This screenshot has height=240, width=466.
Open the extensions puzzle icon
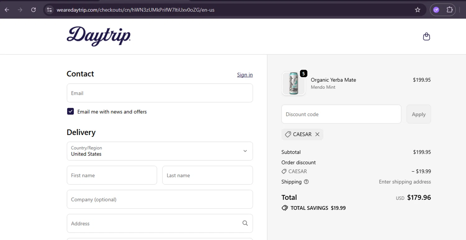pyautogui.click(x=450, y=10)
